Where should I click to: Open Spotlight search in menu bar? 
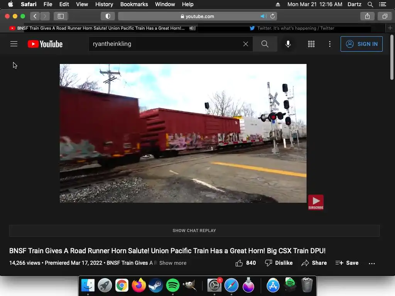tap(370, 4)
